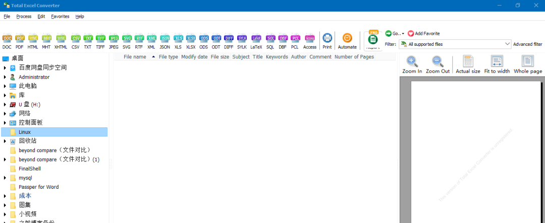Fit preview to width

pyautogui.click(x=497, y=64)
